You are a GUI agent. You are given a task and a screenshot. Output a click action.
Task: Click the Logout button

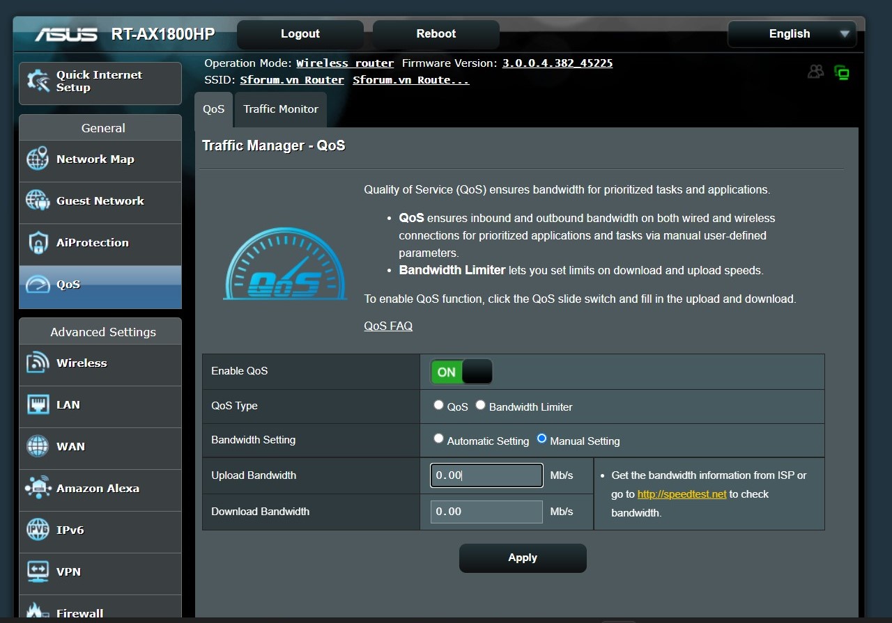(300, 34)
